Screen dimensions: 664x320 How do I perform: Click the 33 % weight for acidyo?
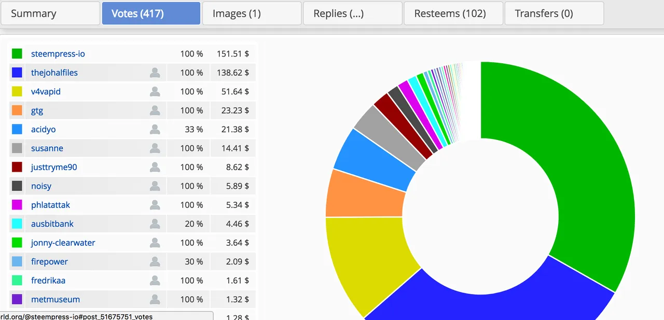[x=193, y=130]
